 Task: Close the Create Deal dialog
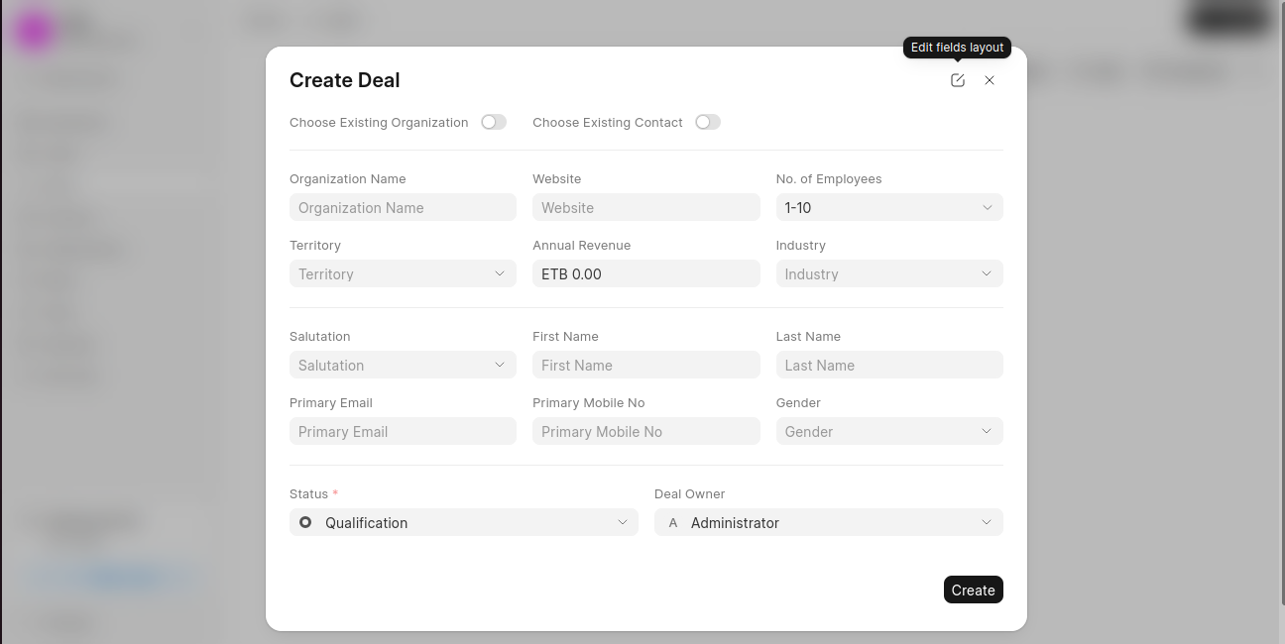(x=989, y=80)
